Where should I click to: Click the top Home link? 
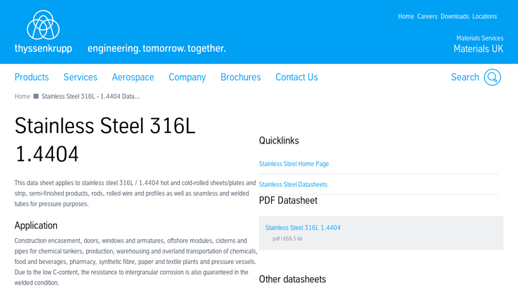pos(406,17)
